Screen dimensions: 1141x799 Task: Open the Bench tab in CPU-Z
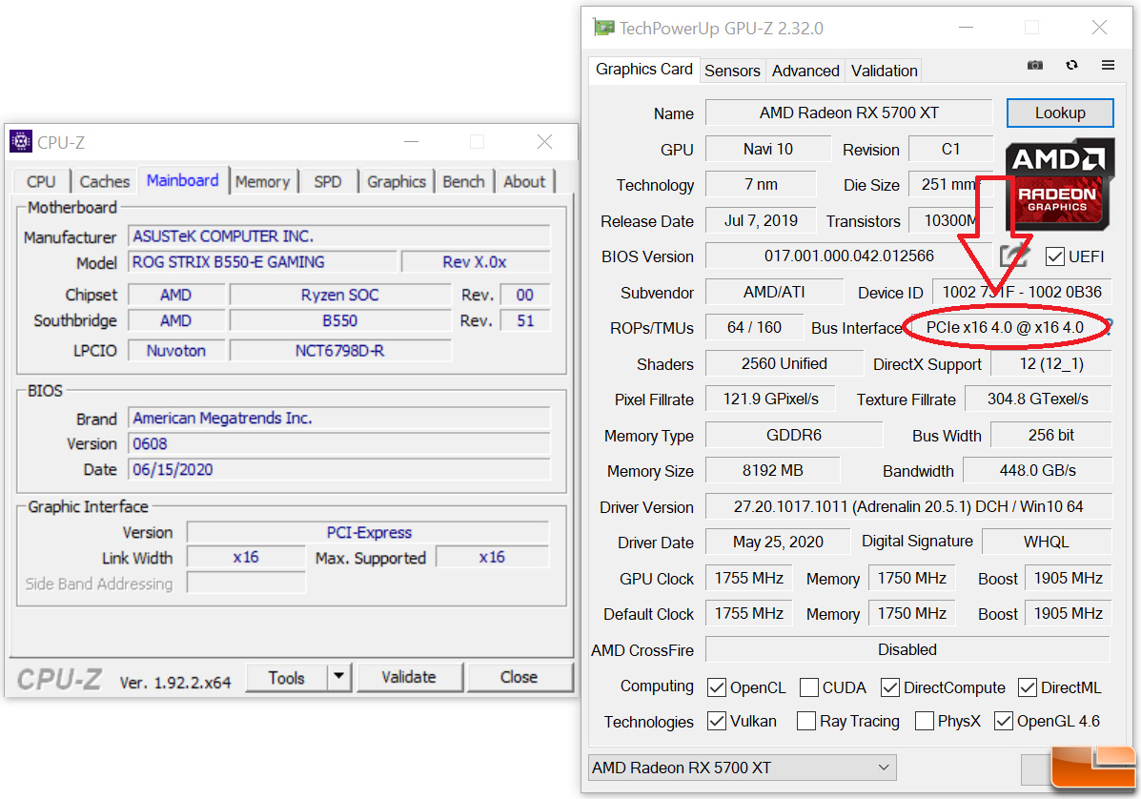pyautogui.click(x=463, y=181)
